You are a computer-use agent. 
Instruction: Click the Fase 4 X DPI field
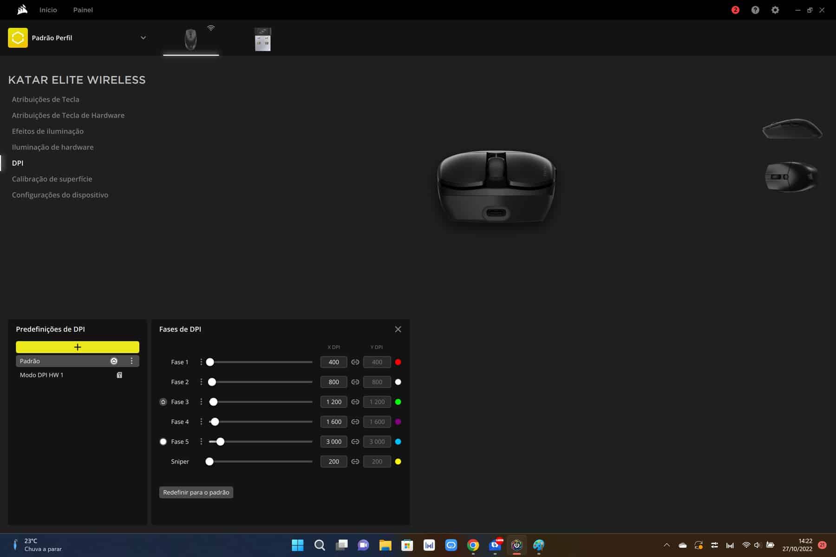click(333, 422)
